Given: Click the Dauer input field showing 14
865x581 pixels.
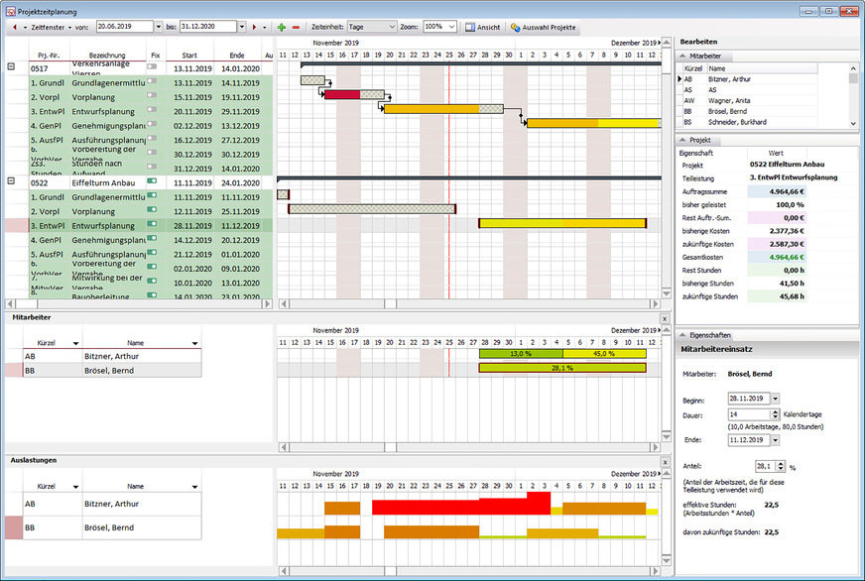Looking at the screenshot, I should tap(749, 414).
